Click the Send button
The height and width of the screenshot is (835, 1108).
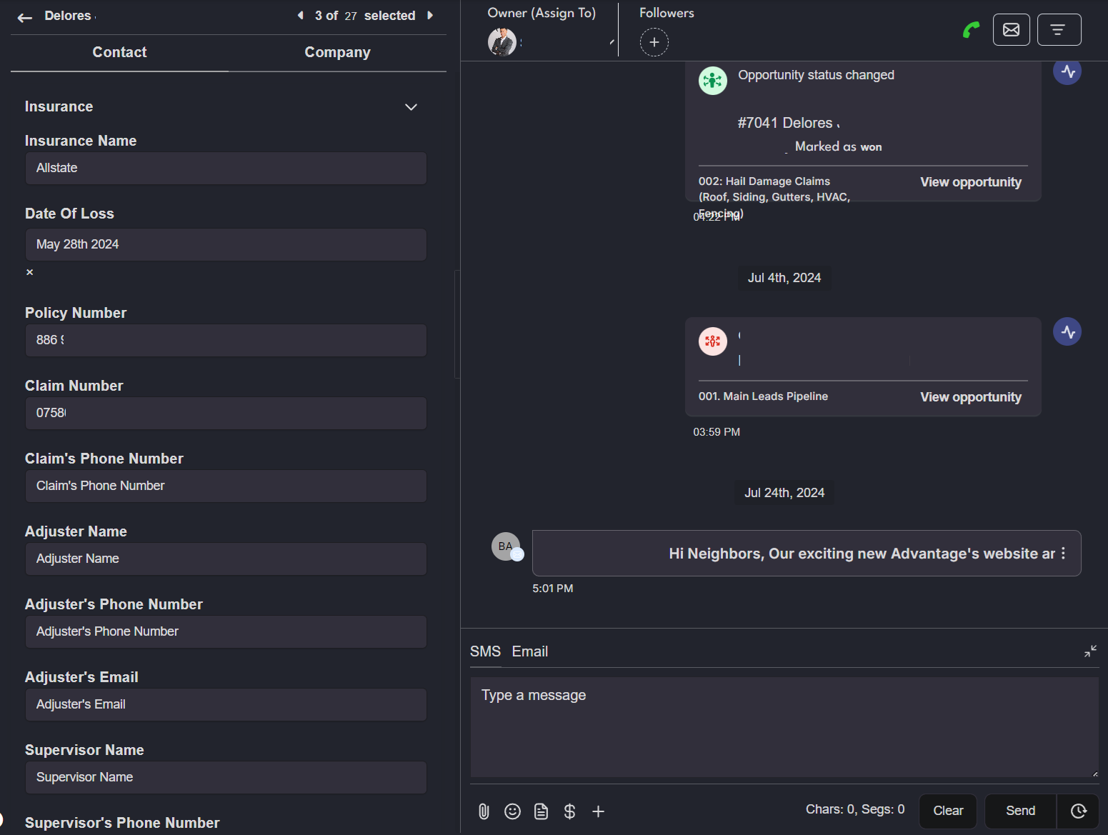1020,811
